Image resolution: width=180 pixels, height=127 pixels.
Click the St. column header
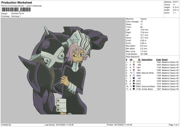(x=139, y=60)
